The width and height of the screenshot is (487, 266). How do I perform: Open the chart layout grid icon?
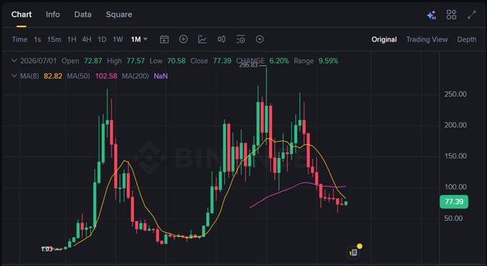coord(451,14)
